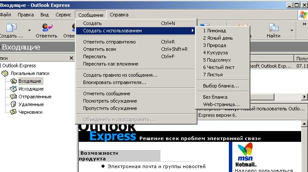Open the Вид menu
This screenshot has width=308, height=172.
(45, 15)
